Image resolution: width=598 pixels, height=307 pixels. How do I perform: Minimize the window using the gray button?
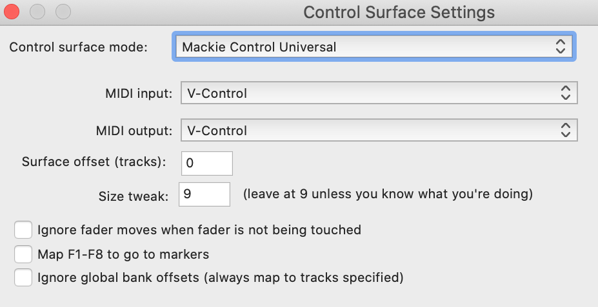pos(37,12)
